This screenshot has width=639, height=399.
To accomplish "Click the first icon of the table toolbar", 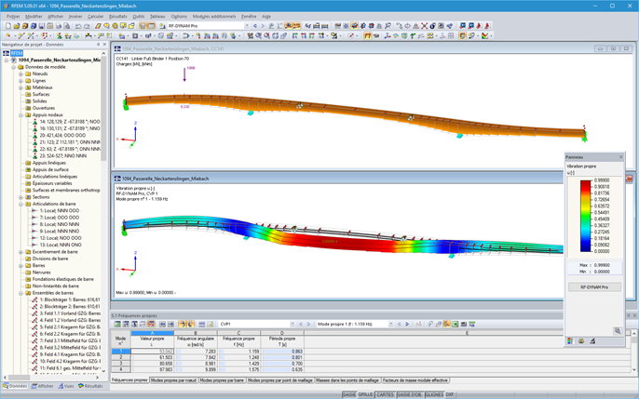I will 117,325.
